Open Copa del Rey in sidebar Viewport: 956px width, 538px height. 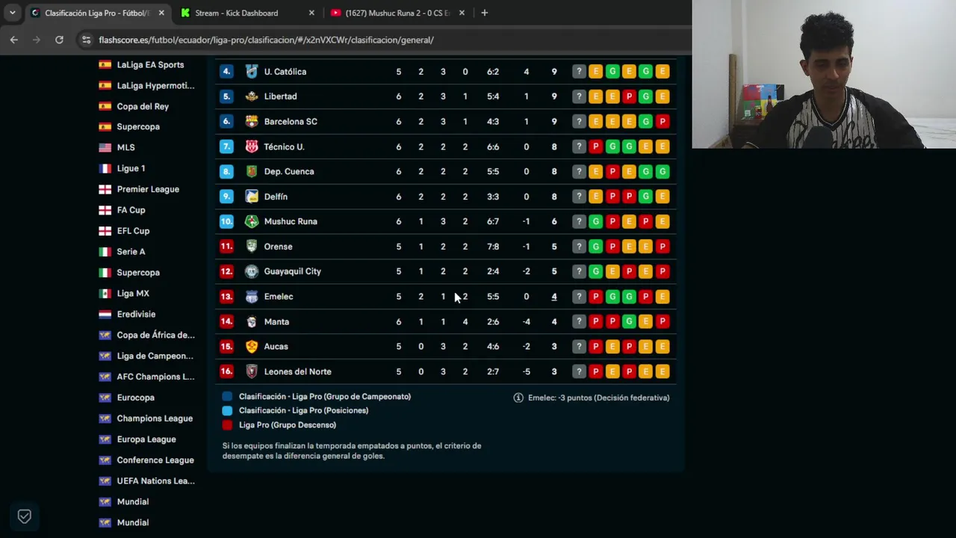click(x=143, y=106)
